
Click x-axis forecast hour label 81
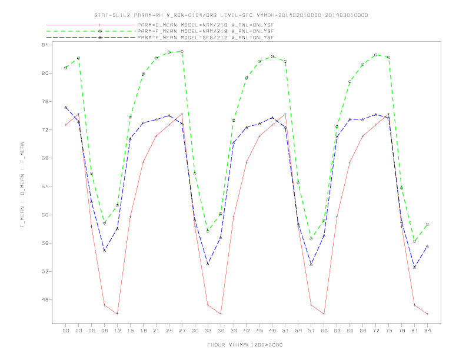(415, 331)
